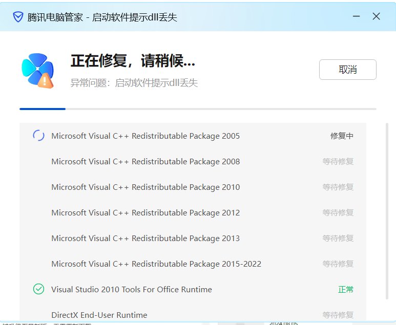Click the heading 正在修复，请稍候...

tap(133, 61)
